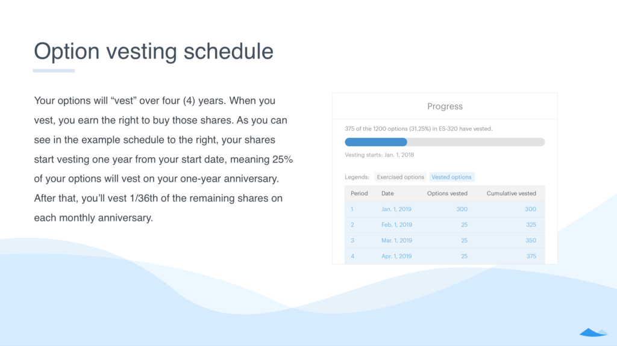Click the Options vested column header
This screenshot has height=346, width=617.
point(448,193)
